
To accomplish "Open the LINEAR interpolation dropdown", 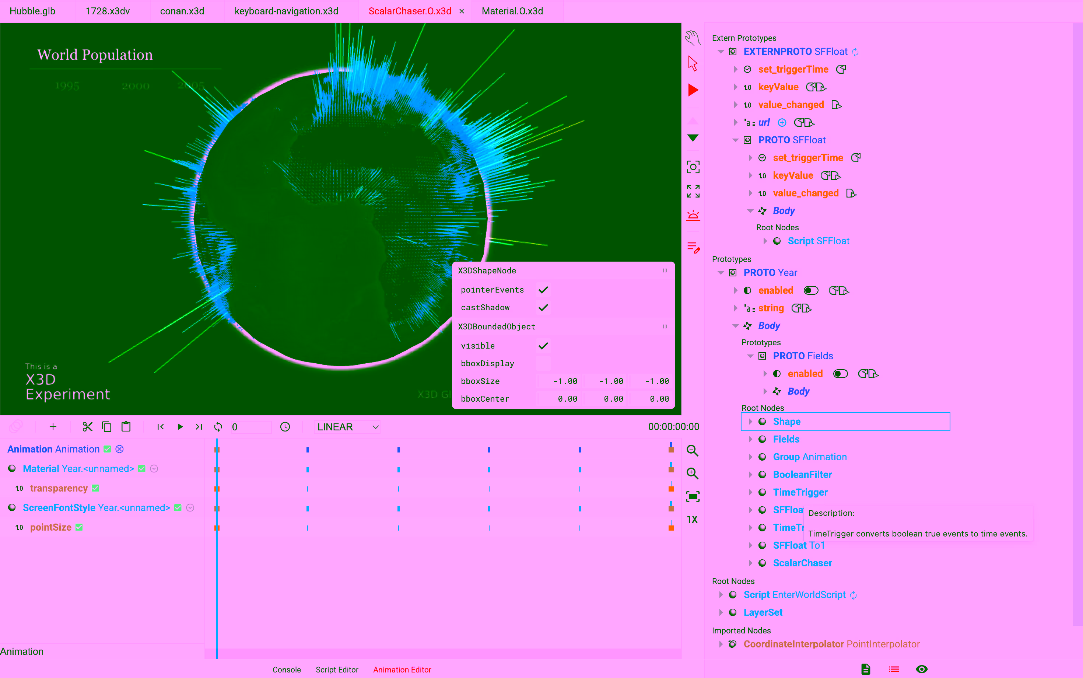I will pyautogui.click(x=347, y=427).
